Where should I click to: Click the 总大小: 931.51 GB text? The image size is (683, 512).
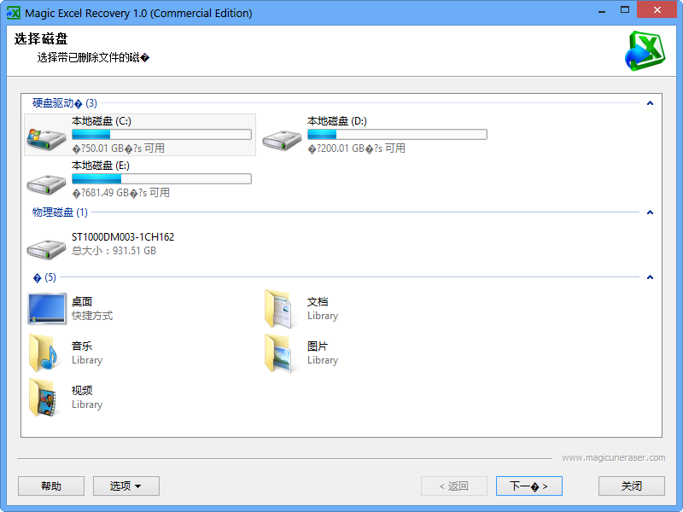click(114, 251)
